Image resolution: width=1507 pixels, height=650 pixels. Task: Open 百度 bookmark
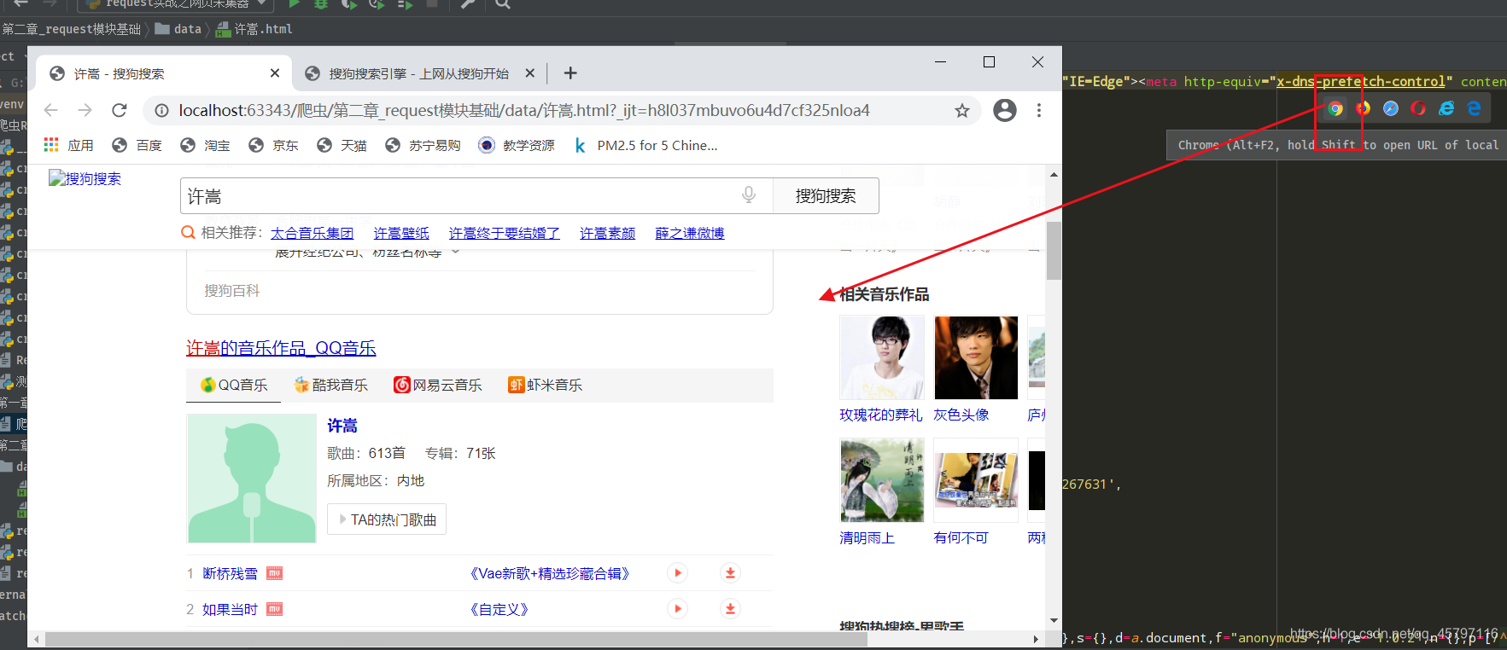pyautogui.click(x=137, y=145)
